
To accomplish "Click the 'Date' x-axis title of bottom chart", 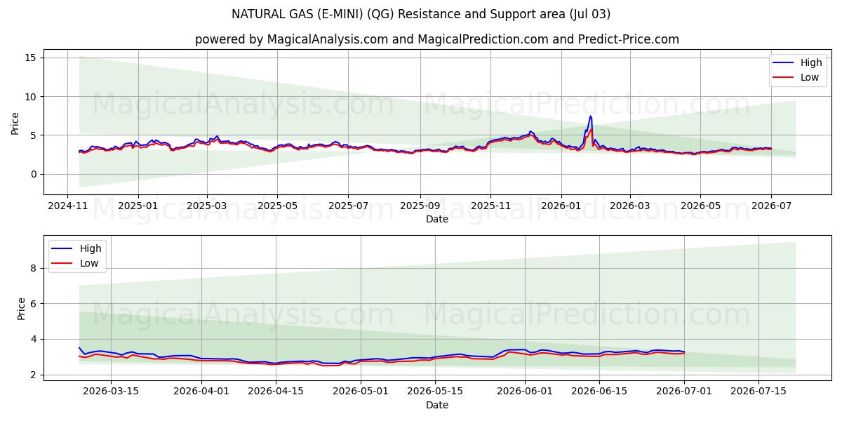I will [x=437, y=405].
